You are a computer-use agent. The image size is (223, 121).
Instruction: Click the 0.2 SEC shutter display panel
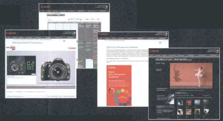point(30,66)
